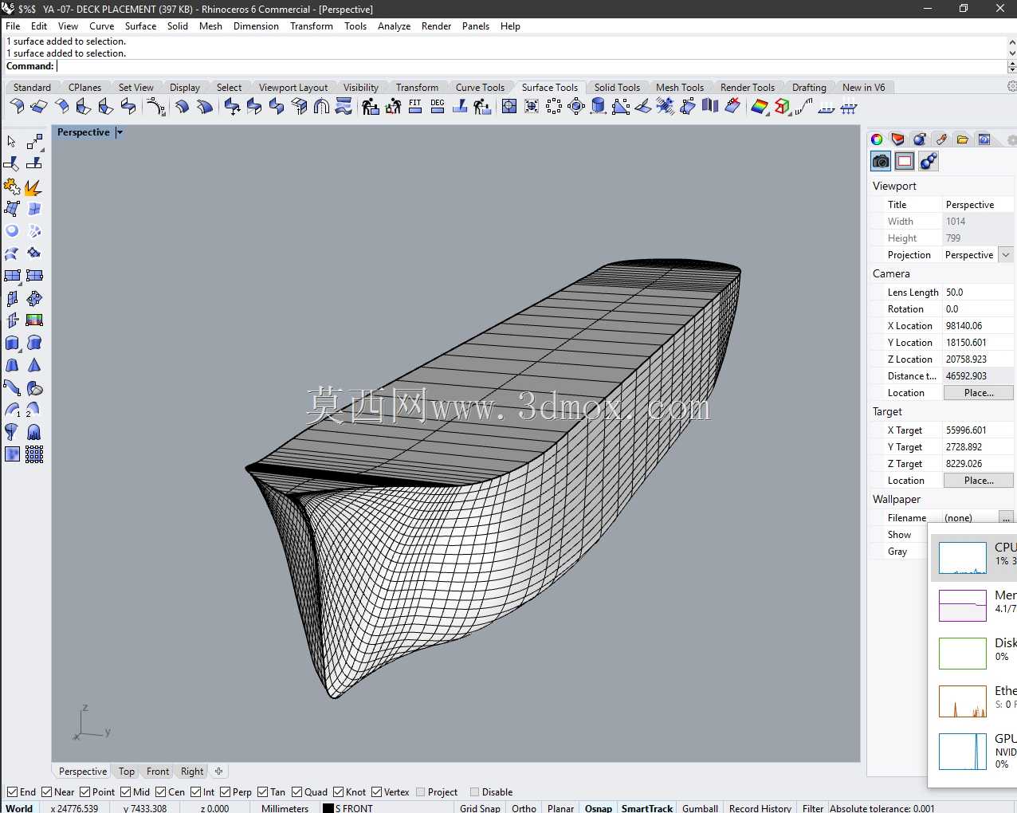The image size is (1017, 813).
Task: Select the arrow pointer tool in left toolbar
Action: point(11,141)
